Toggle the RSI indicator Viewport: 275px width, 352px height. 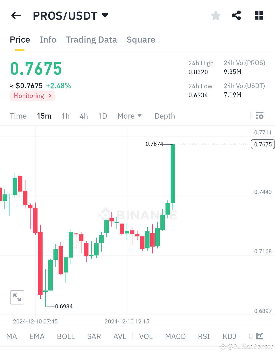[x=204, y=336]
